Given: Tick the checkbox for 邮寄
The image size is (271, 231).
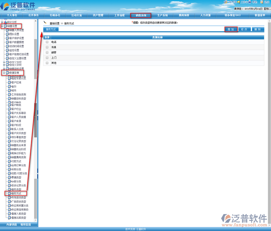Looking at the screenshot, I should pos(47,52).
